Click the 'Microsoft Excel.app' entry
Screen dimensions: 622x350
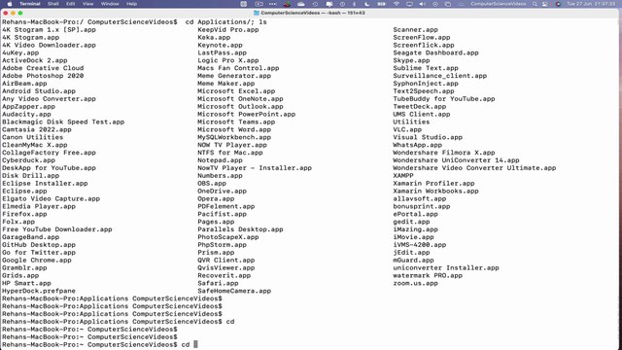(236, 90)
